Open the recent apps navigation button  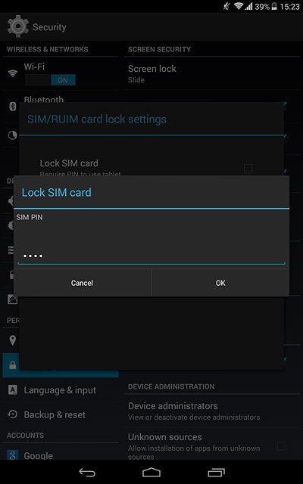(216, 472)
